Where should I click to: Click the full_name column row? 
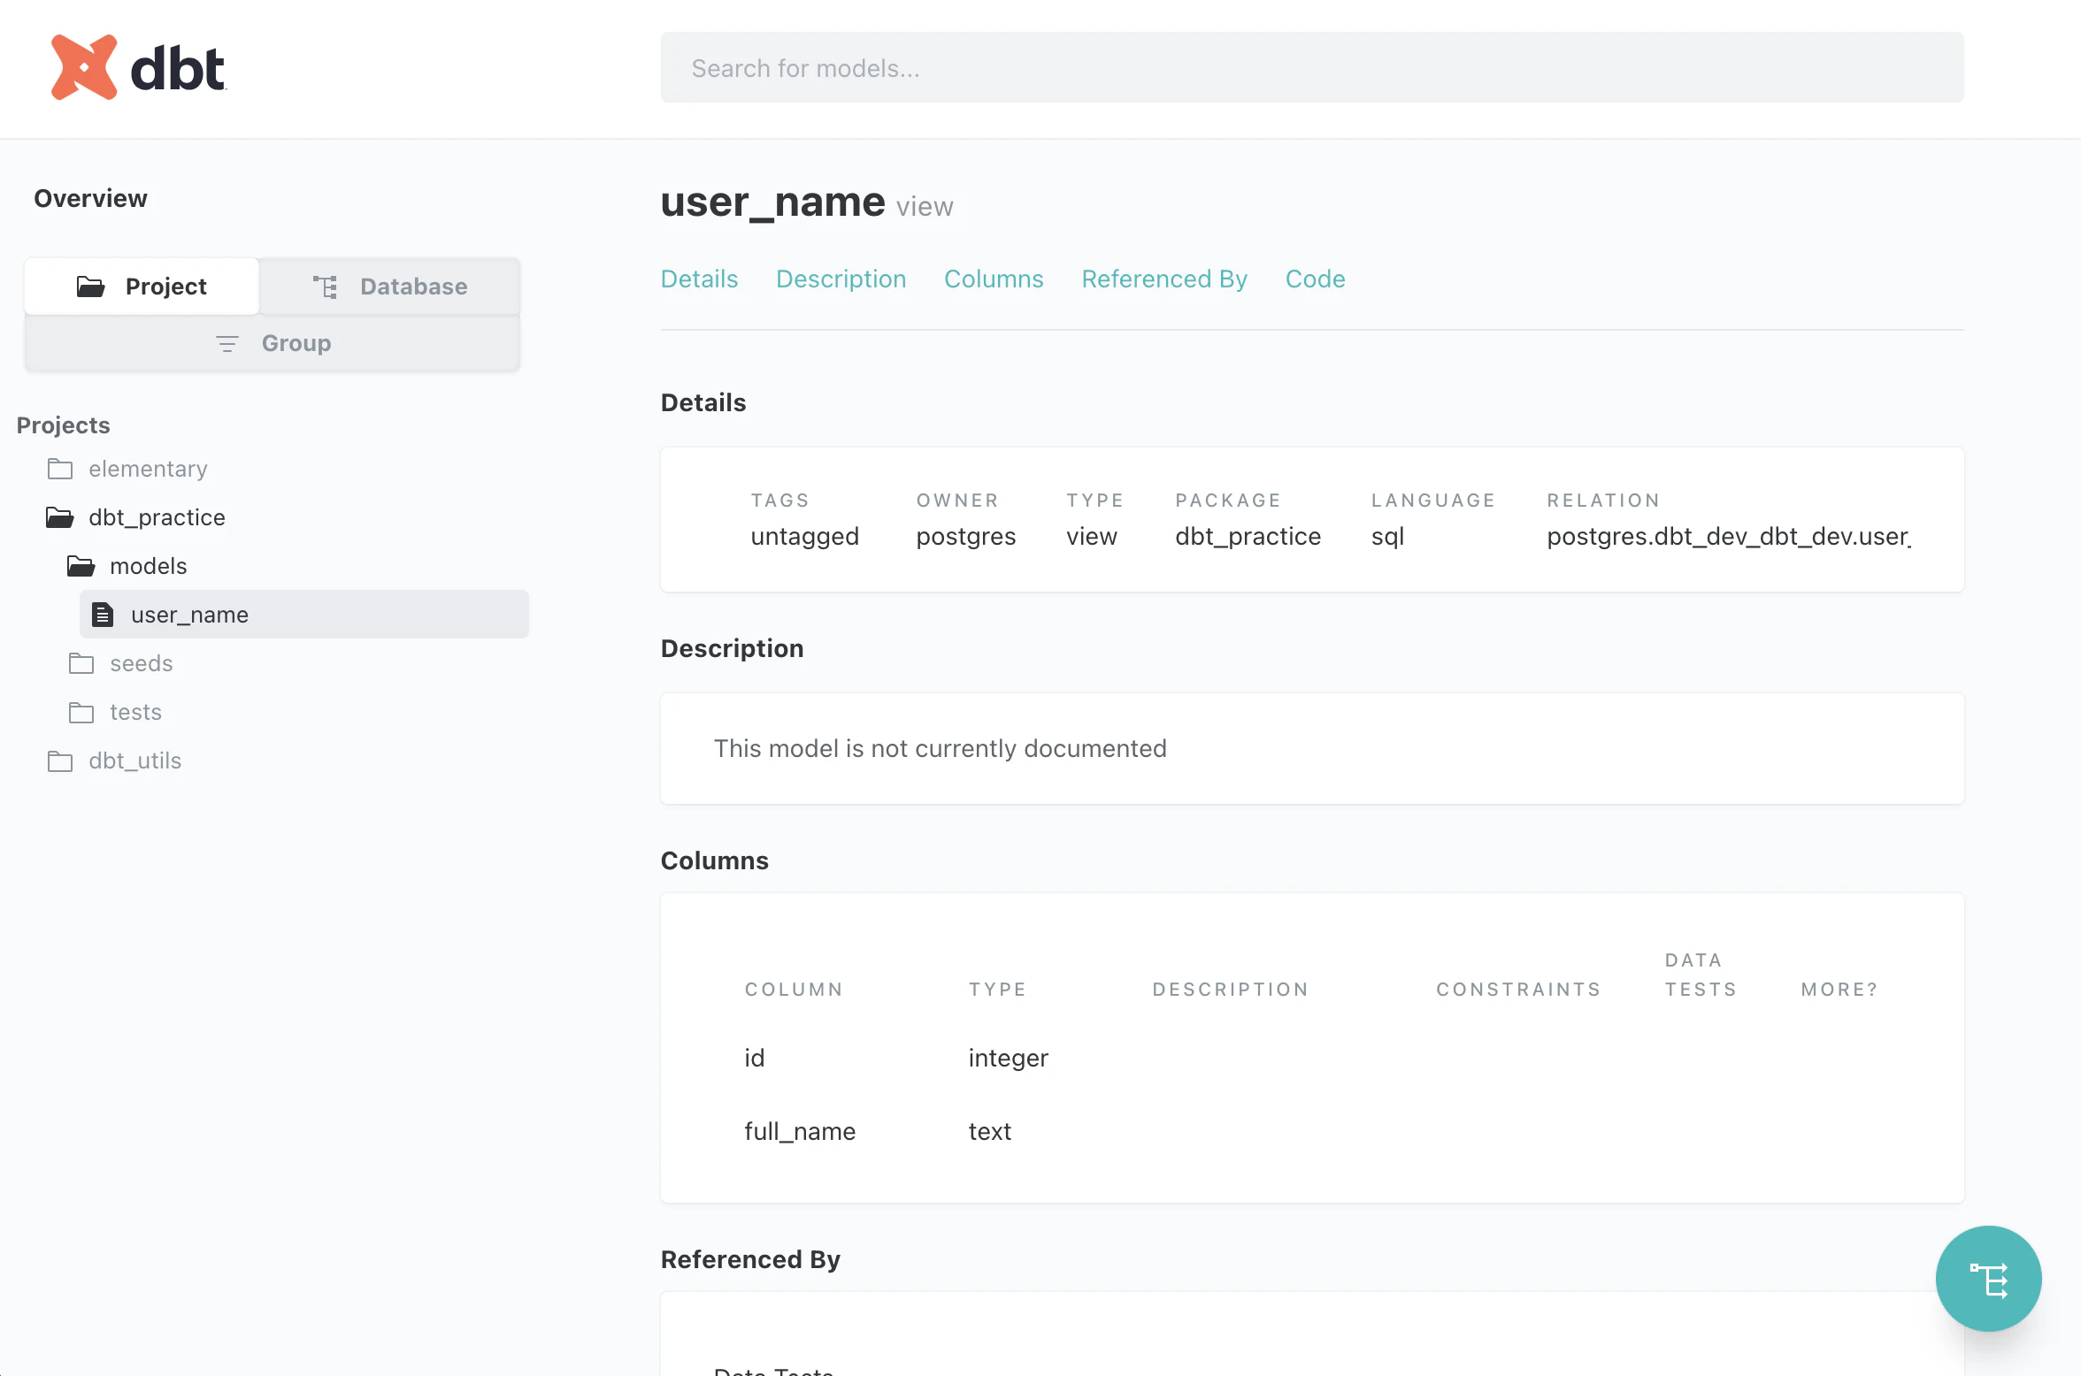(x=1312, y=1131)
